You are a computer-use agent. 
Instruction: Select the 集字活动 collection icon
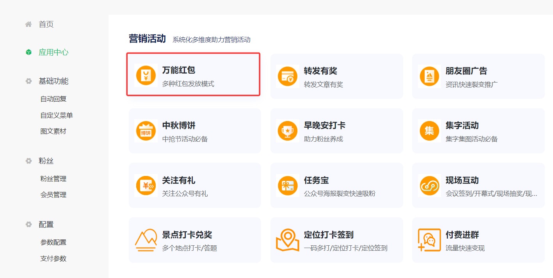click(429, 130)
